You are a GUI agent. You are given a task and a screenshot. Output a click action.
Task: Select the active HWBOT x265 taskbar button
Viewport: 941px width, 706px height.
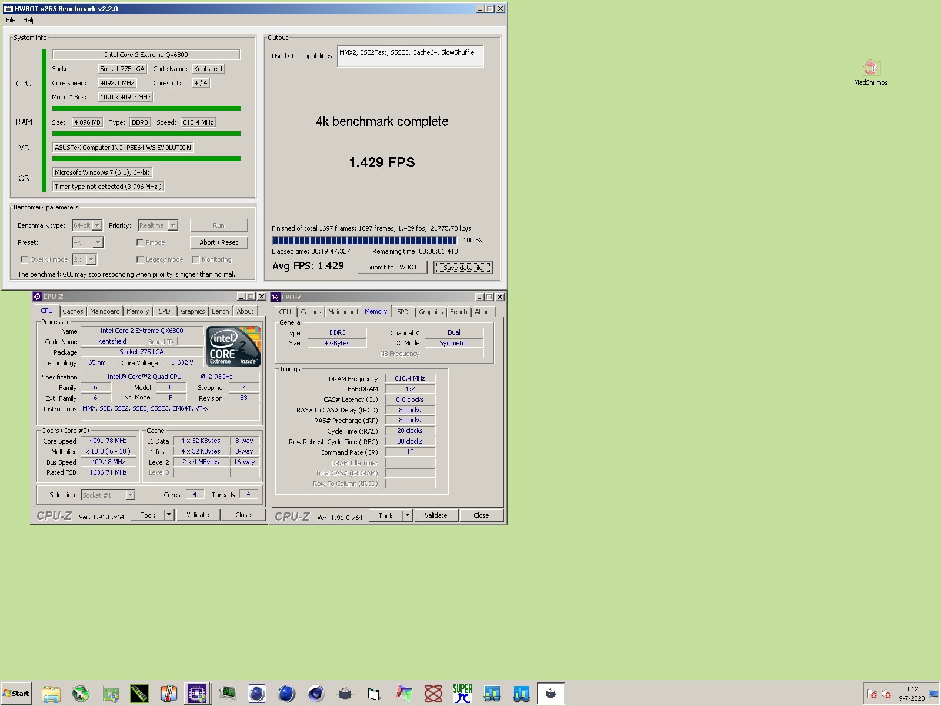(x=551, y=694)
